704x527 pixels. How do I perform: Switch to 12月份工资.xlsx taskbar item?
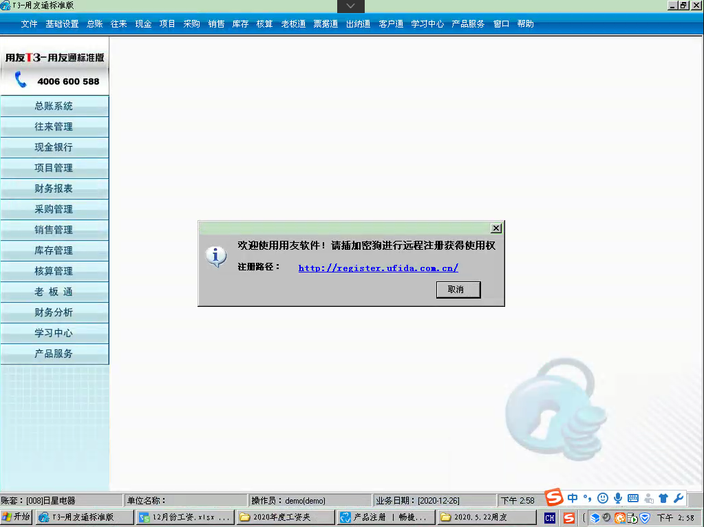pyautogui.click(x=185, y=517)
